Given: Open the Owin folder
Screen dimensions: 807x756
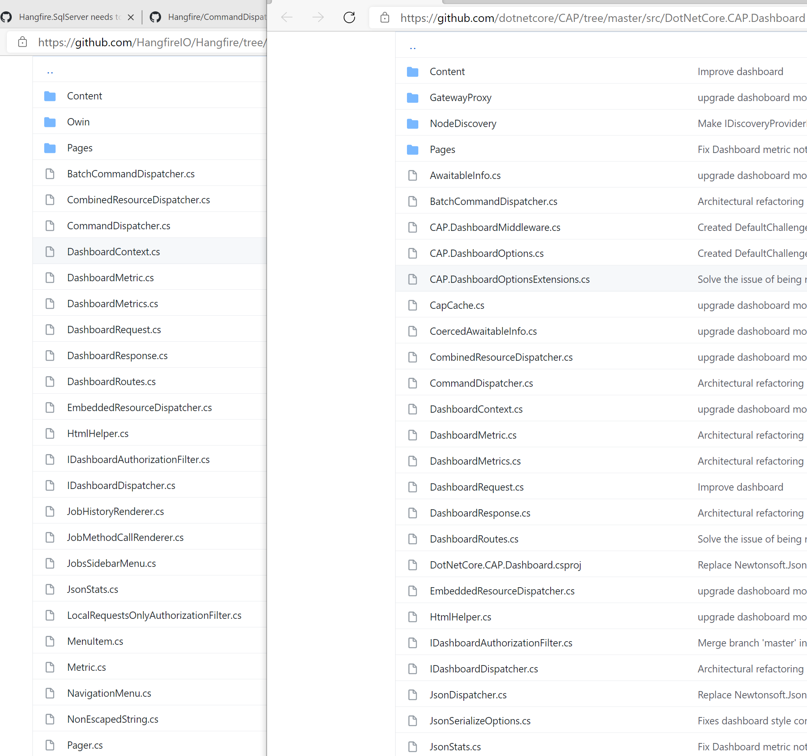Looking at the screenshot, I should [x=78, y=121].
